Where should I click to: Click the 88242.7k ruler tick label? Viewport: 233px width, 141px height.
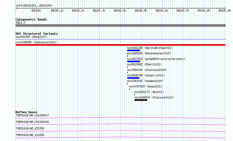[x=183, y=11]
